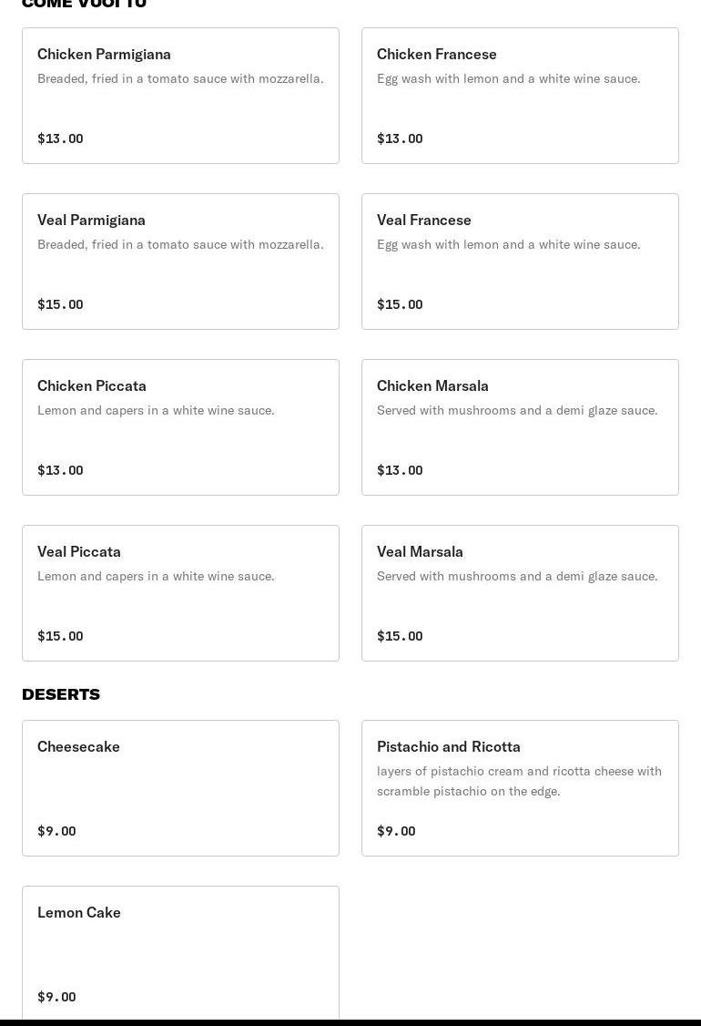Click the Chicken Marsala mushrooms description
Image resolution: width=701 pixels, height=1026 pixels.
[x=517, y=410]
